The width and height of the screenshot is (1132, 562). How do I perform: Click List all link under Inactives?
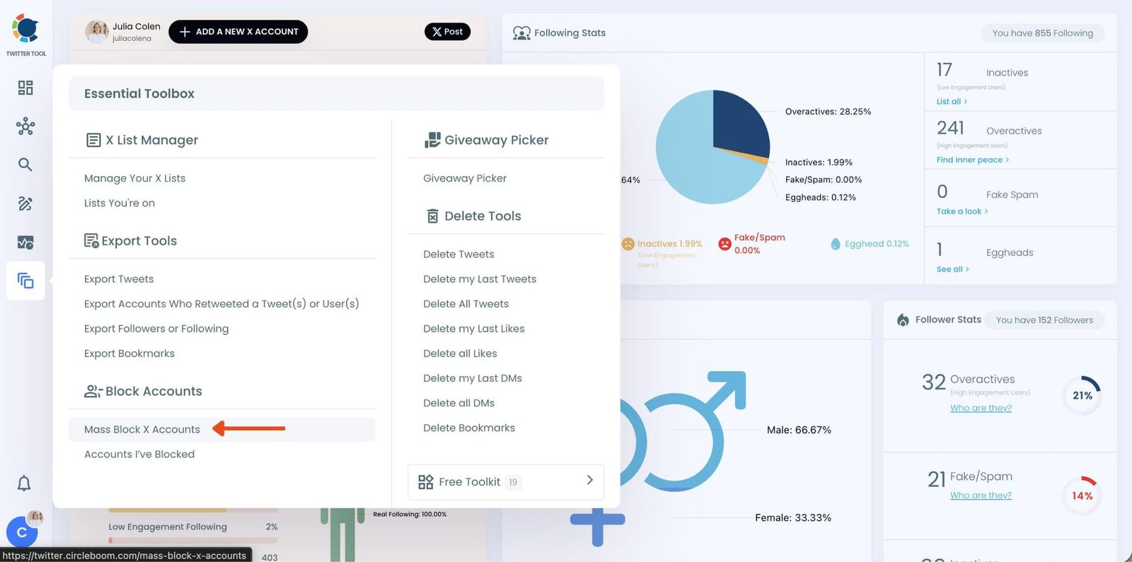952,102
